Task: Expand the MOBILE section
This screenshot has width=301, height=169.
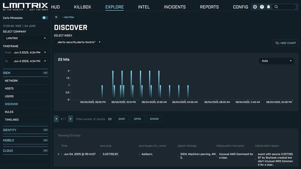Action: pyautogui.click(x=45, y=140)
